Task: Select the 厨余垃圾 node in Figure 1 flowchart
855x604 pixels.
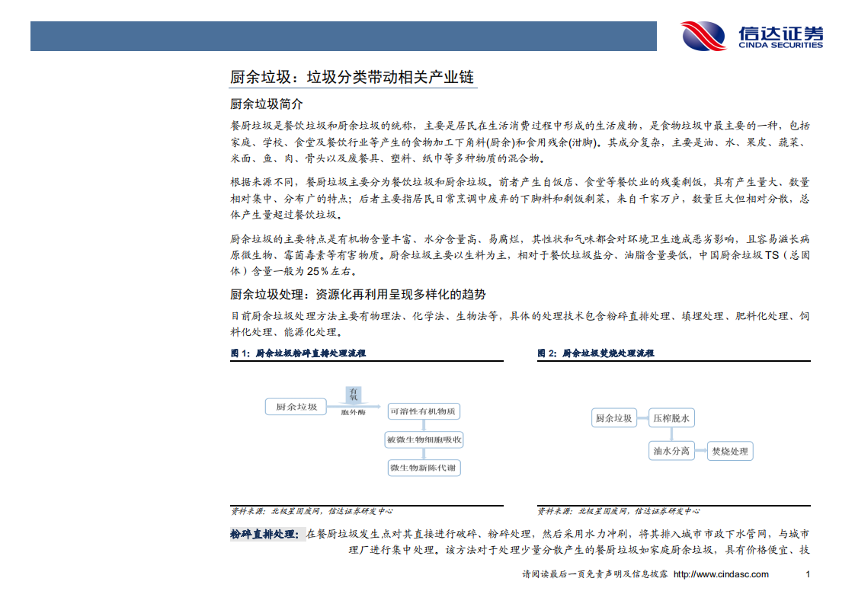Action: click(295, 407)
